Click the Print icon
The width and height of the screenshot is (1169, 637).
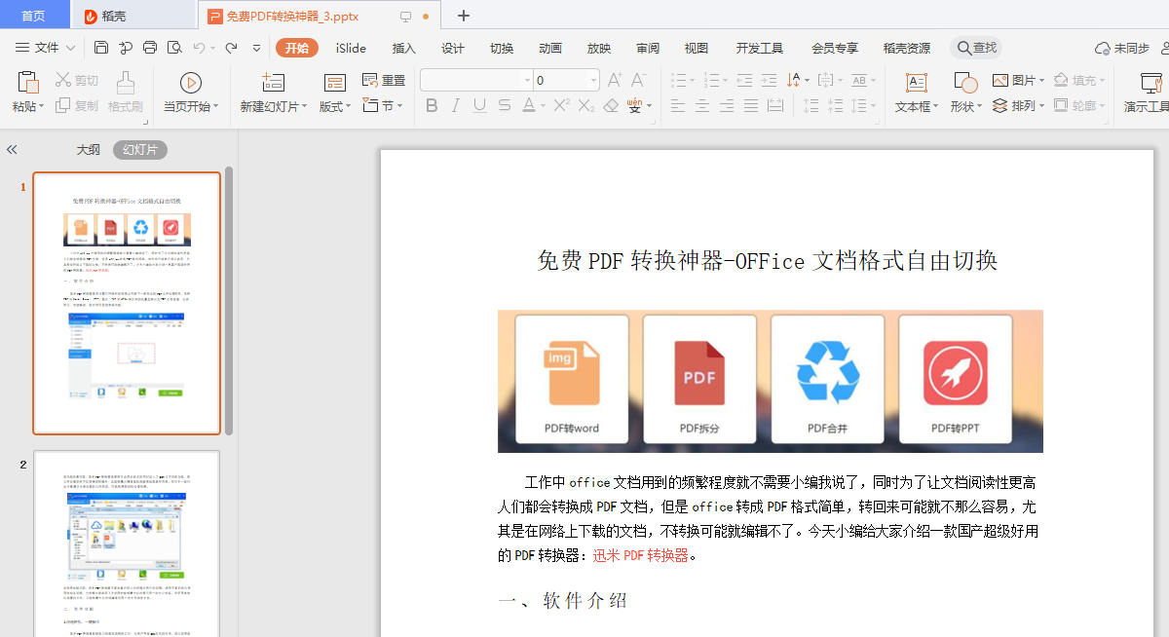150,48
